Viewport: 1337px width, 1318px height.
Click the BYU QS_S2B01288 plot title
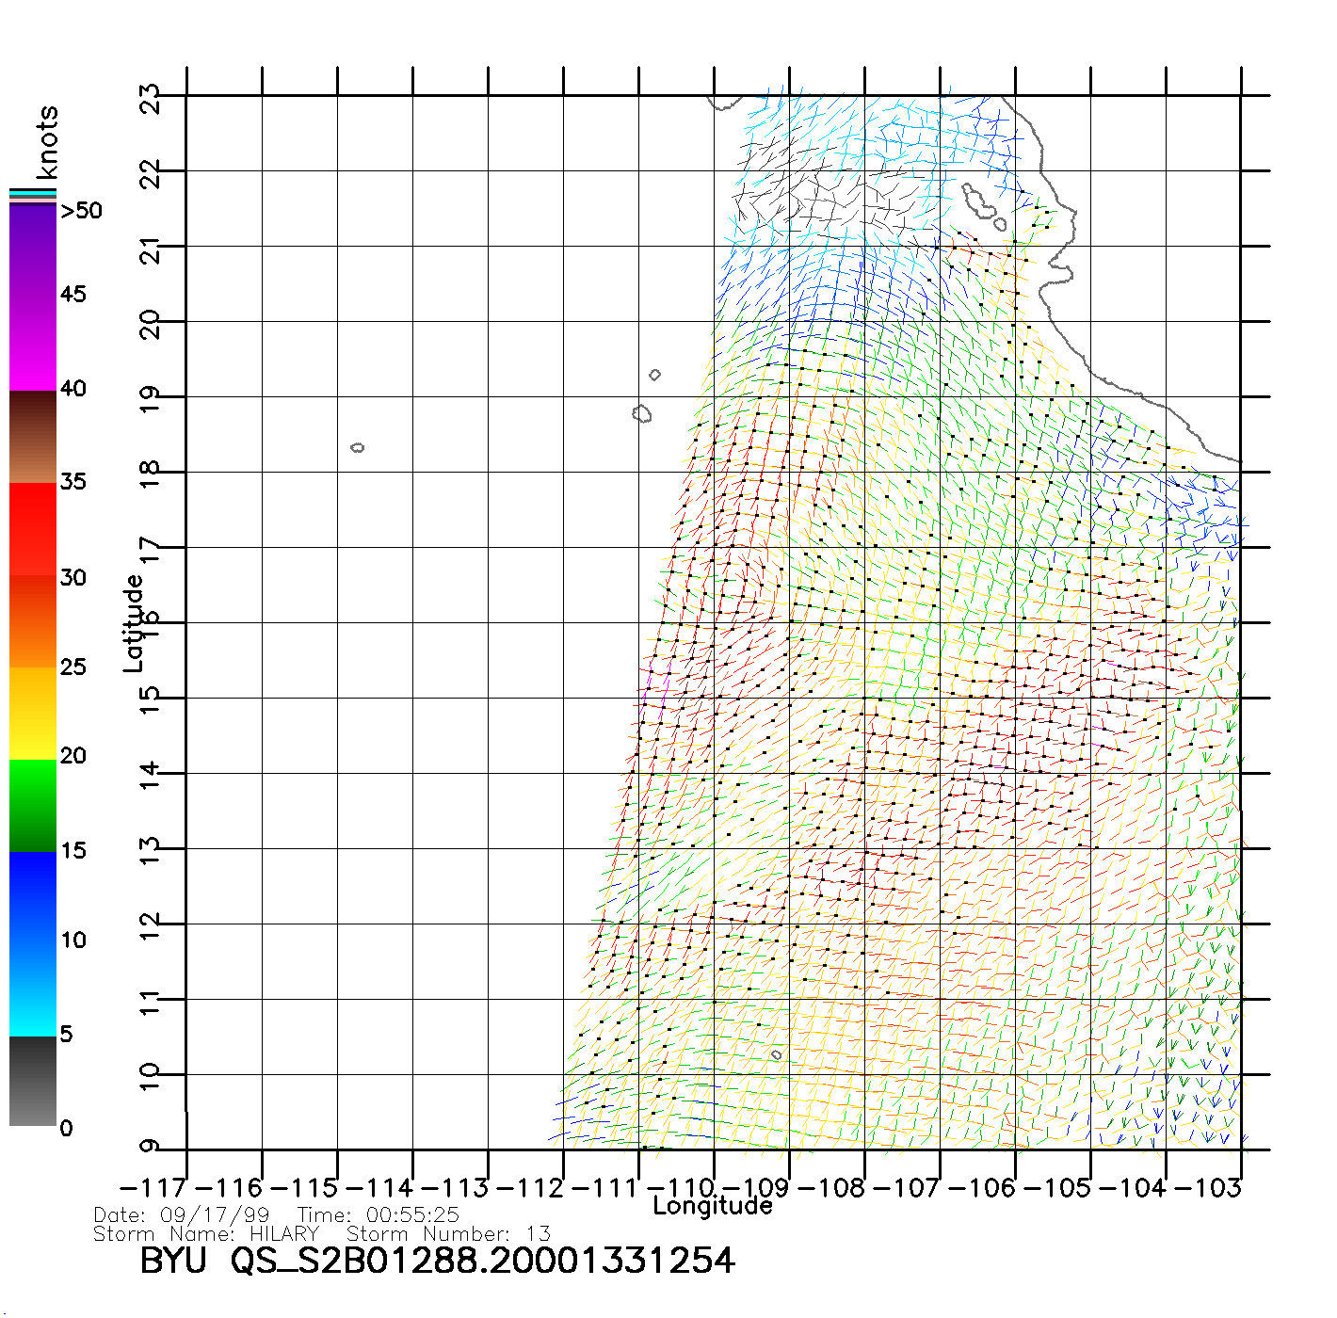point(437,1262)
